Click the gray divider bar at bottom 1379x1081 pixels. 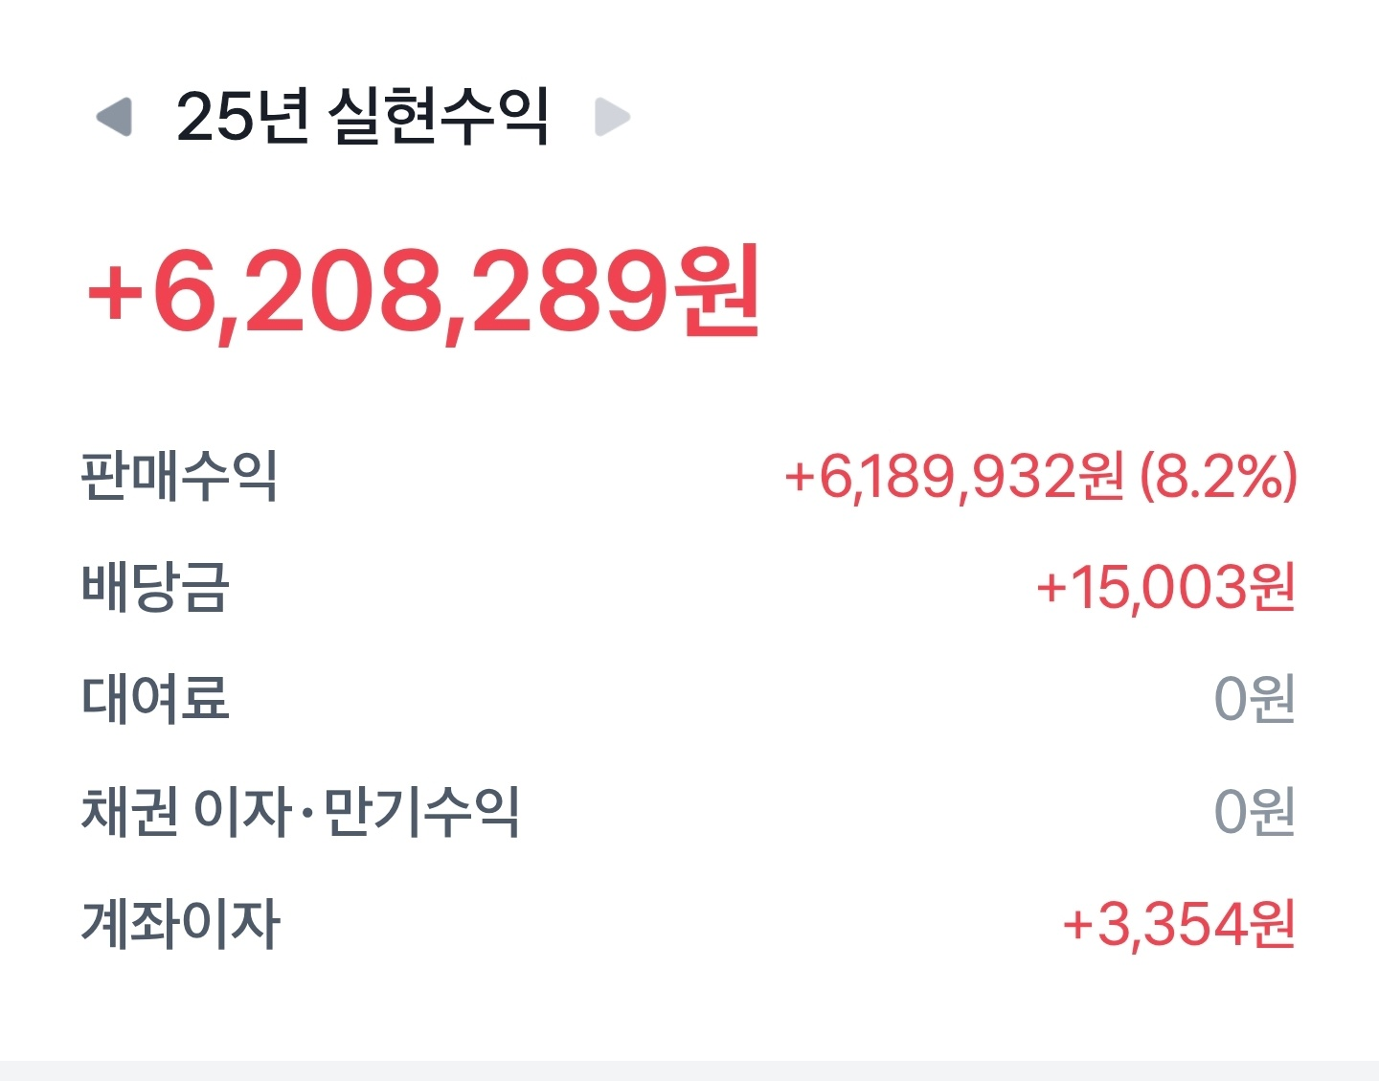(x=689, y=1070)
